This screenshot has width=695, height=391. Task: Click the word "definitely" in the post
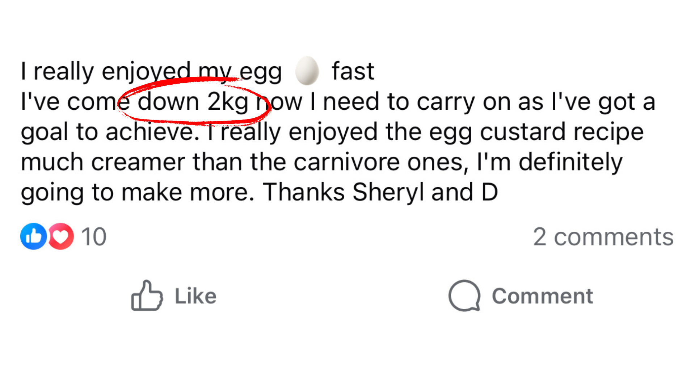(x=570, y=162)
